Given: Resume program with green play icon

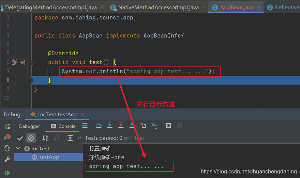Looking at the screenshot, I should pos(7,173).
